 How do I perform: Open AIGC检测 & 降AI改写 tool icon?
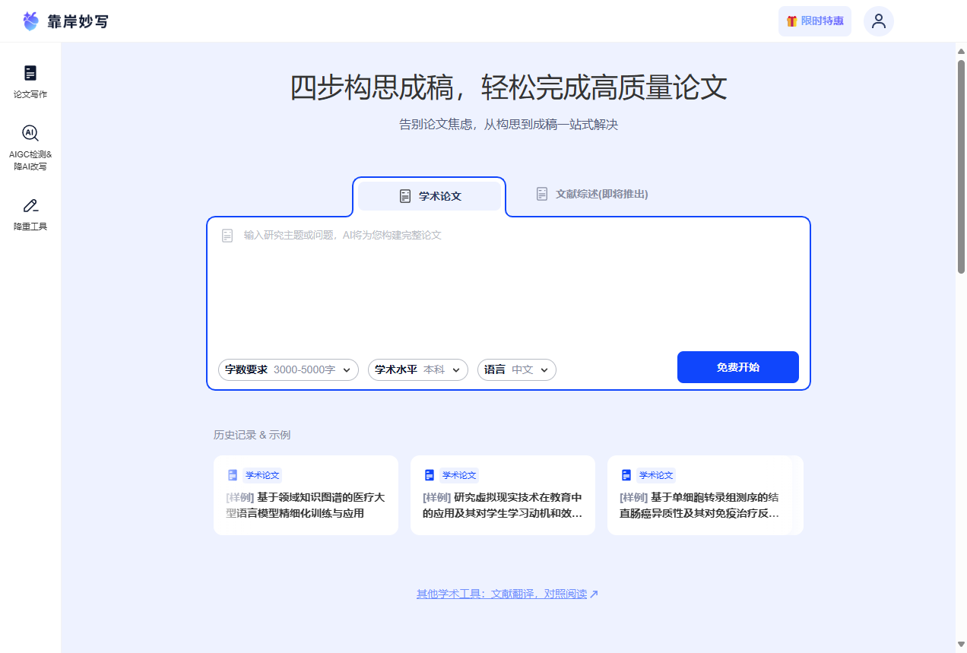point(30,134)
